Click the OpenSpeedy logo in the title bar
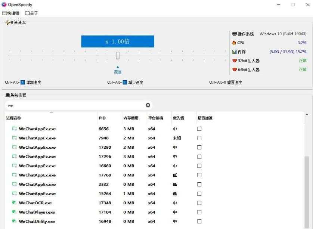 pyautogui.click(x=4, y=4)
